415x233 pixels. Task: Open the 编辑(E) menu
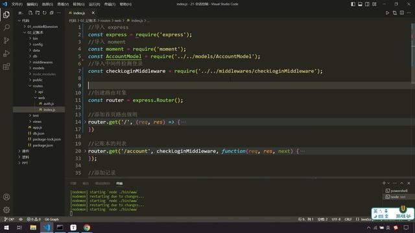32,5
